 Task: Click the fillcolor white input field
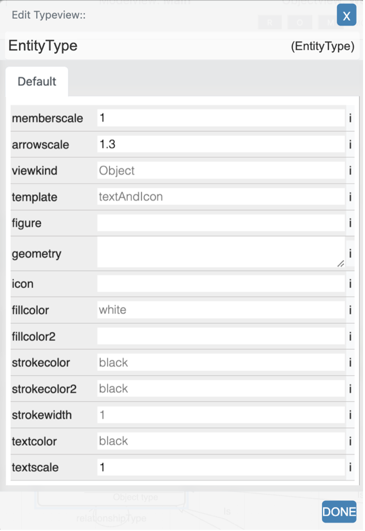click(x=221, y=309)
